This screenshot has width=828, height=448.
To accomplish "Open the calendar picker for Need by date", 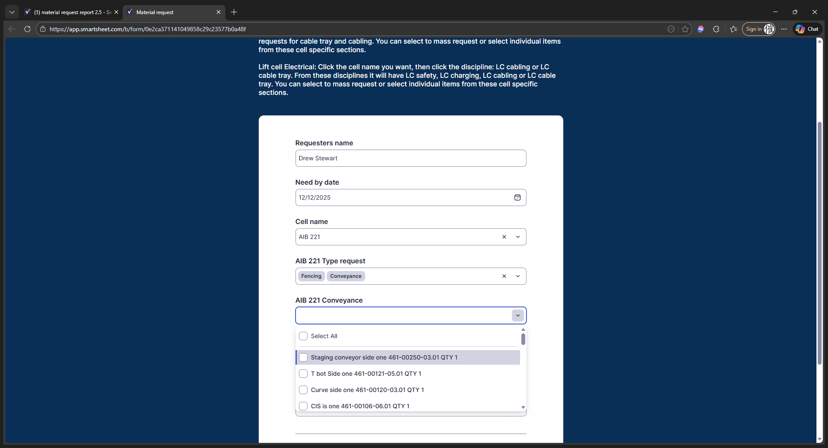I will pos(517,197).
